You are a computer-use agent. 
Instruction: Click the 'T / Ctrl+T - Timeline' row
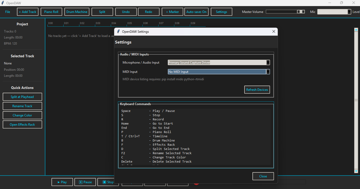pos(144,136)
